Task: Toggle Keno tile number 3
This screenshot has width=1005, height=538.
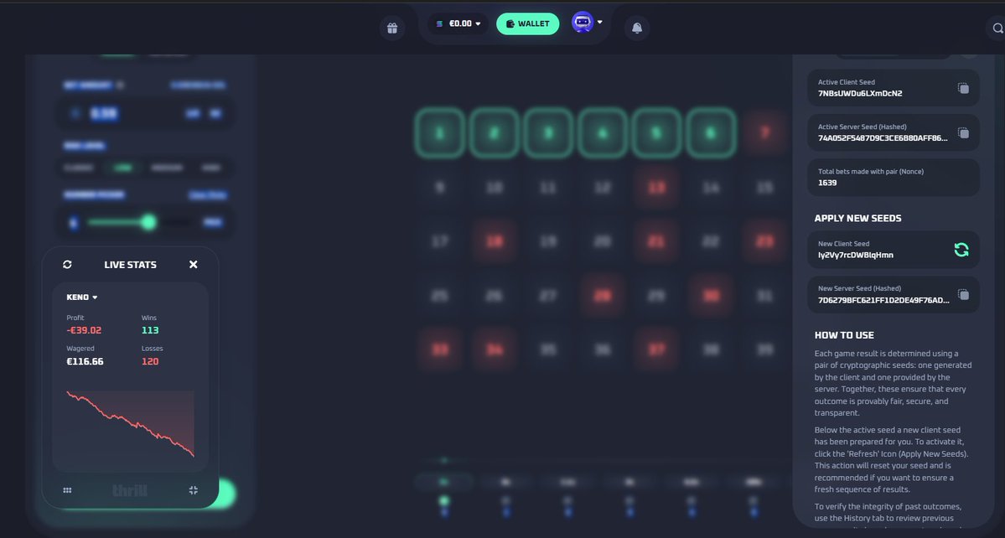Action: point(548,133)
